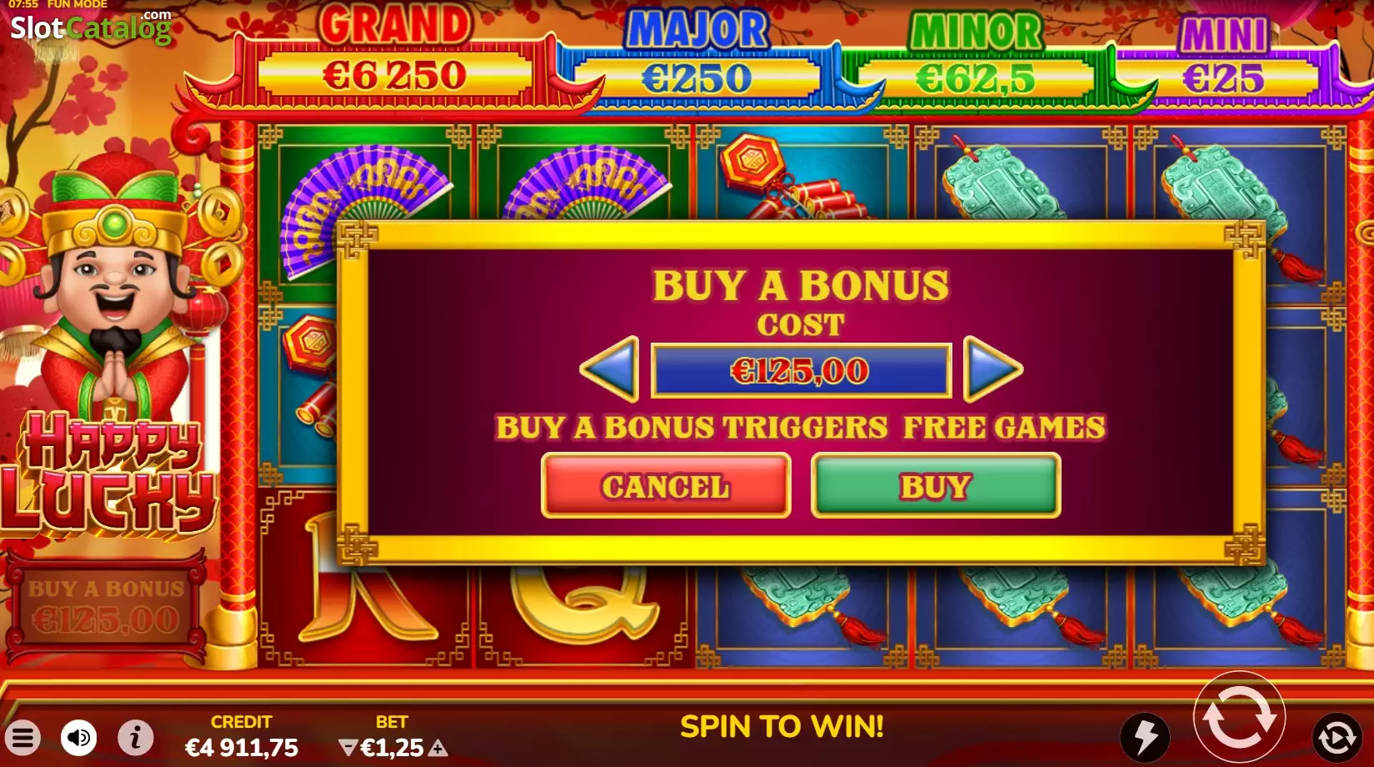Decrease bet with down triangle
The height and width of the screenshot is (767, 1374).
[348, 748]
